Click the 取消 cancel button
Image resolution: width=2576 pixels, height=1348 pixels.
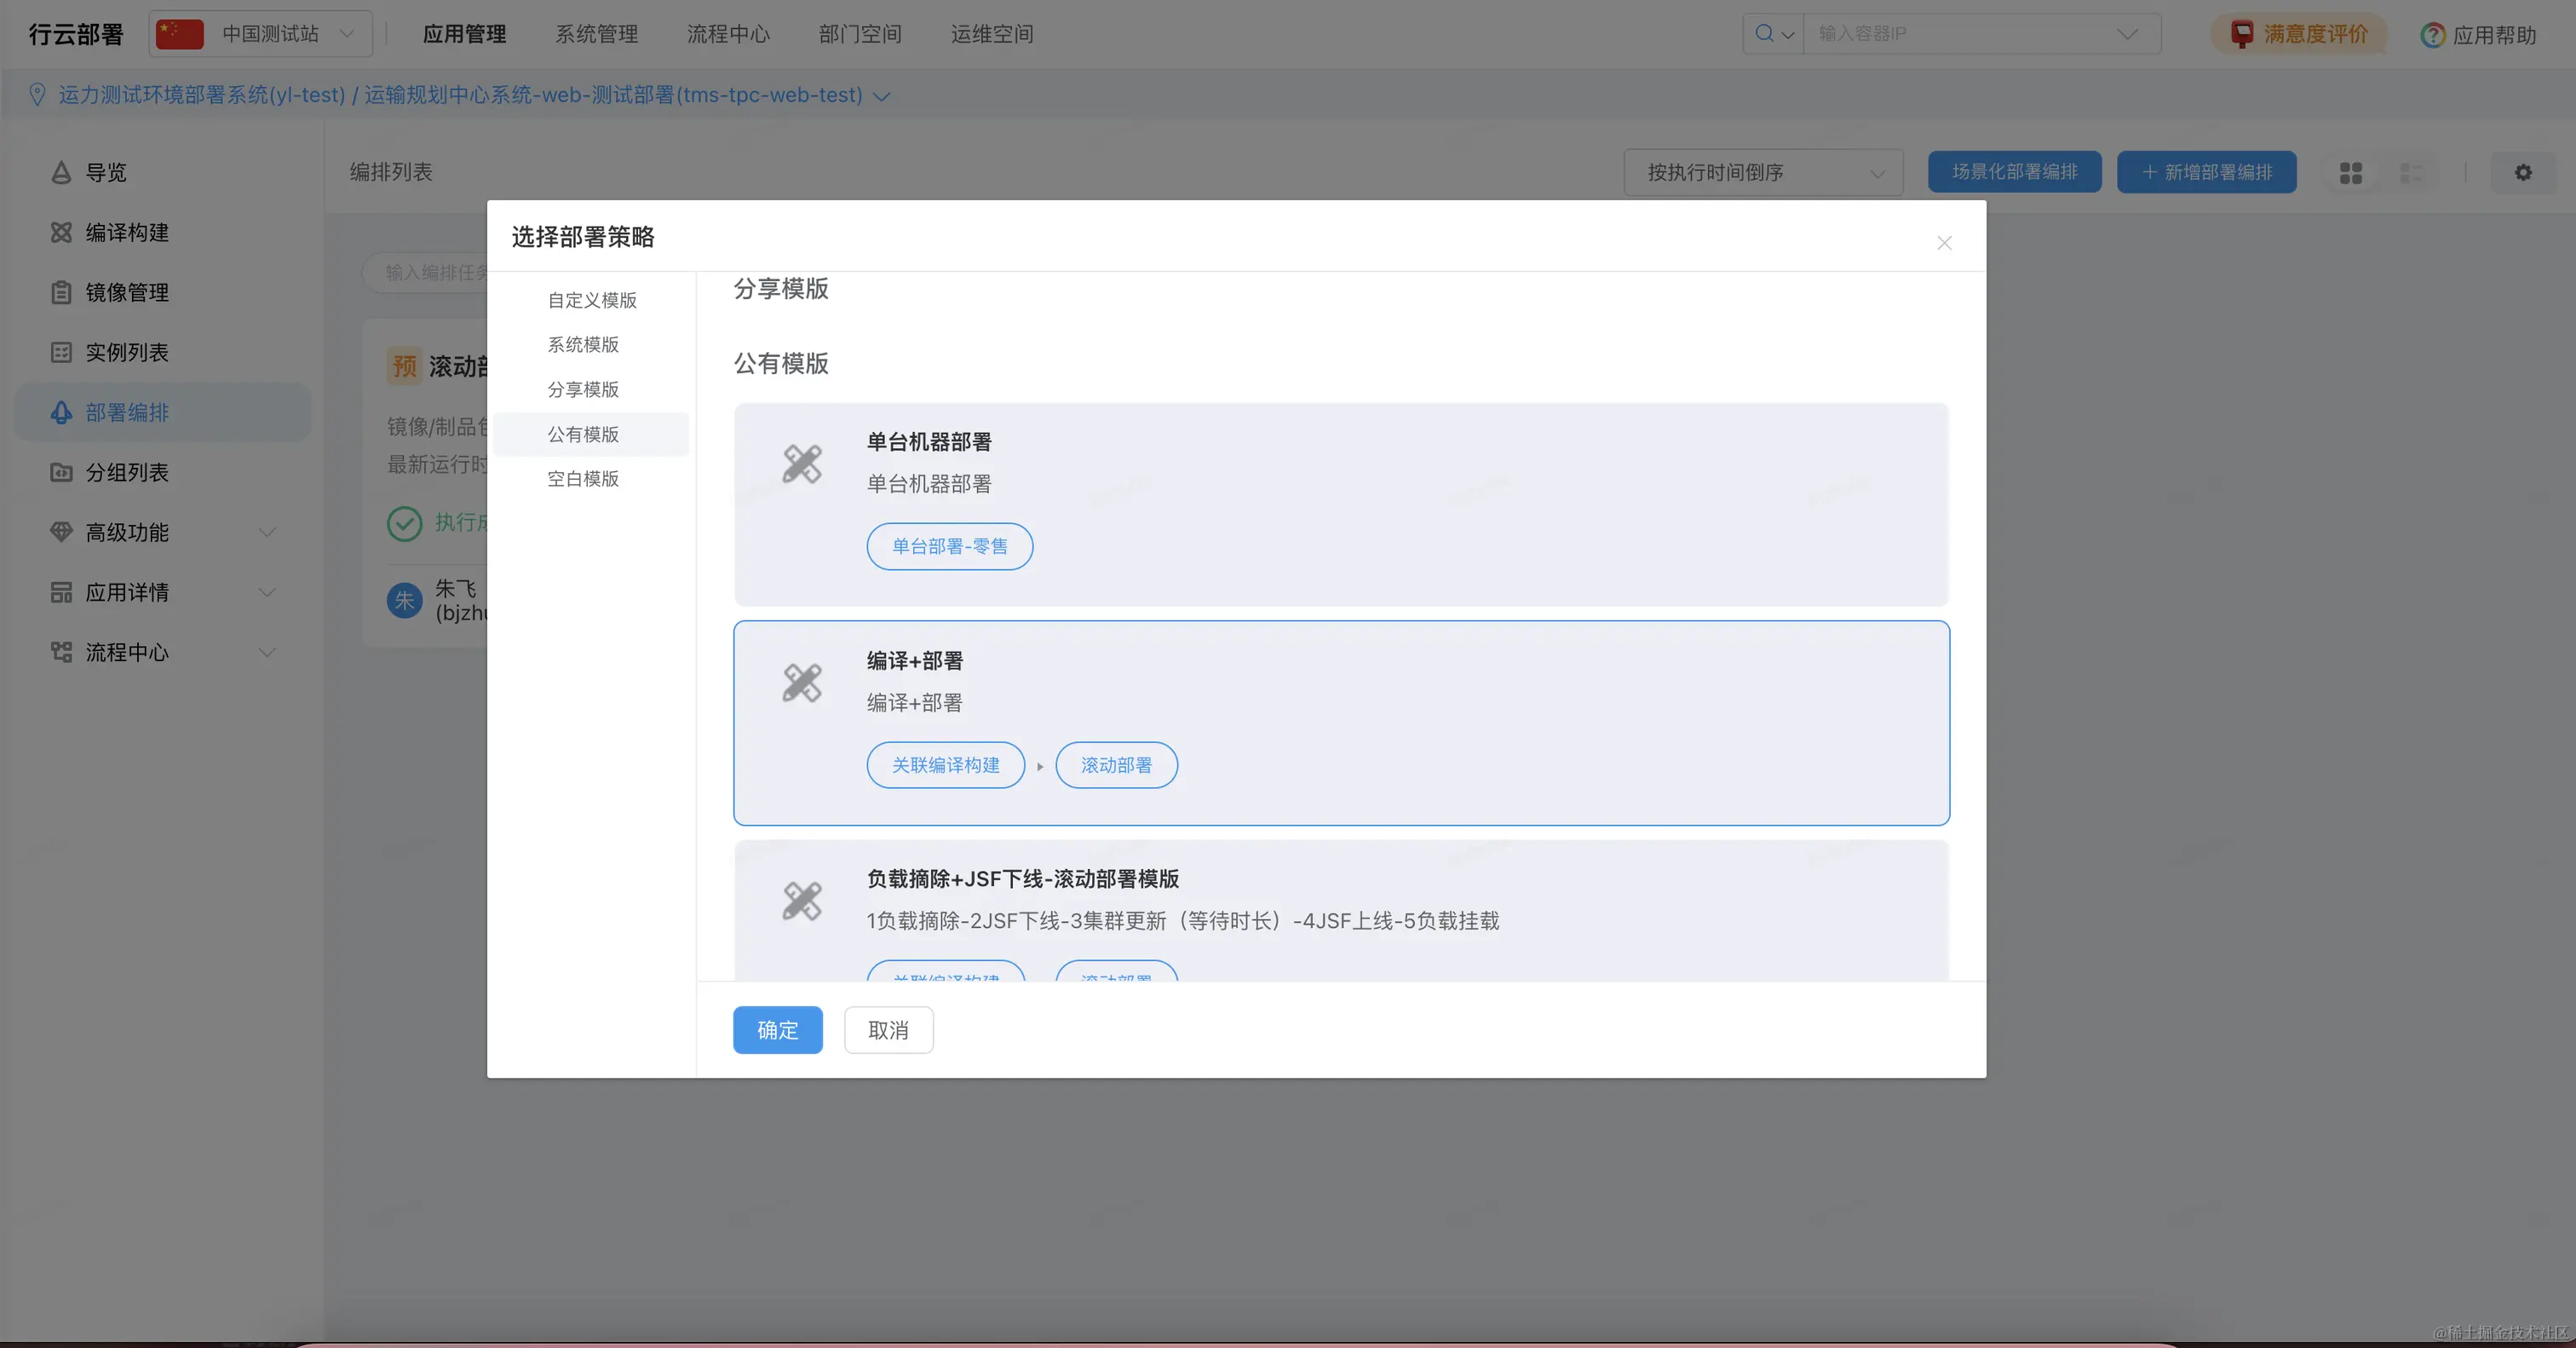click(x=888, y=1029)
